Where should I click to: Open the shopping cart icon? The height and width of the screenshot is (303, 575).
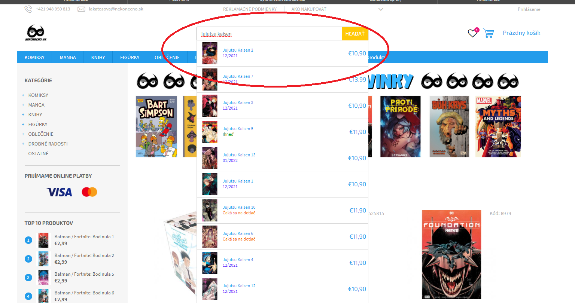click(489, 33)
